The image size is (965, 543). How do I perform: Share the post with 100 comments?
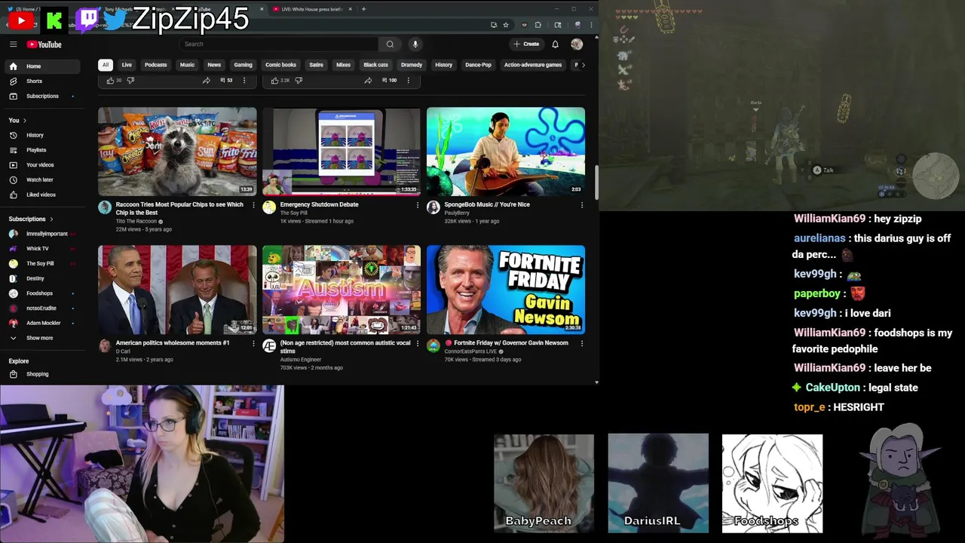tap(368, 80)
